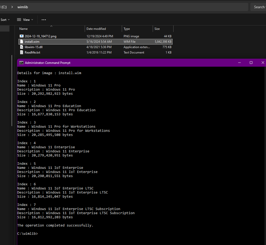Click the C:\wimlib> command prompt line
The image size is (266, 245).
click(27, 234)
